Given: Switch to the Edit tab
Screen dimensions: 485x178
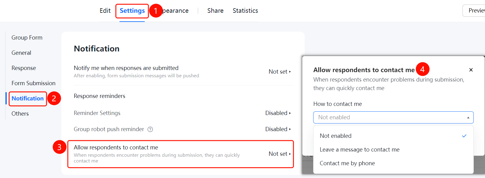Looking at the screenshot, I should (105, 11).
